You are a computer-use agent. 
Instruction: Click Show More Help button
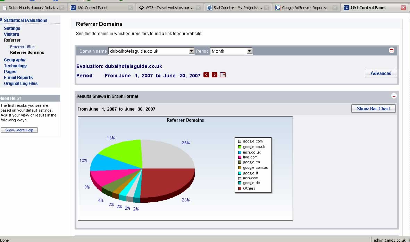point(19,130)
